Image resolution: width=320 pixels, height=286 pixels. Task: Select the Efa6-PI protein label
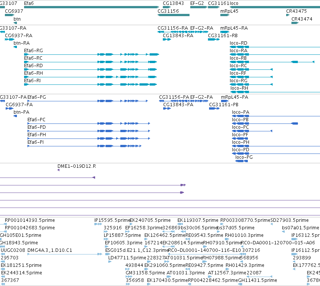(x=35, y=142)
